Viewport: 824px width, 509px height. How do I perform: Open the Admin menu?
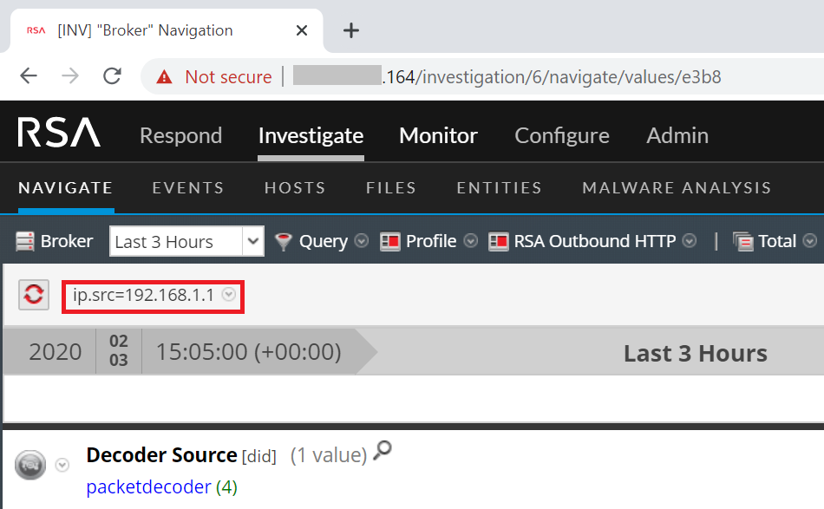point(677,135)
